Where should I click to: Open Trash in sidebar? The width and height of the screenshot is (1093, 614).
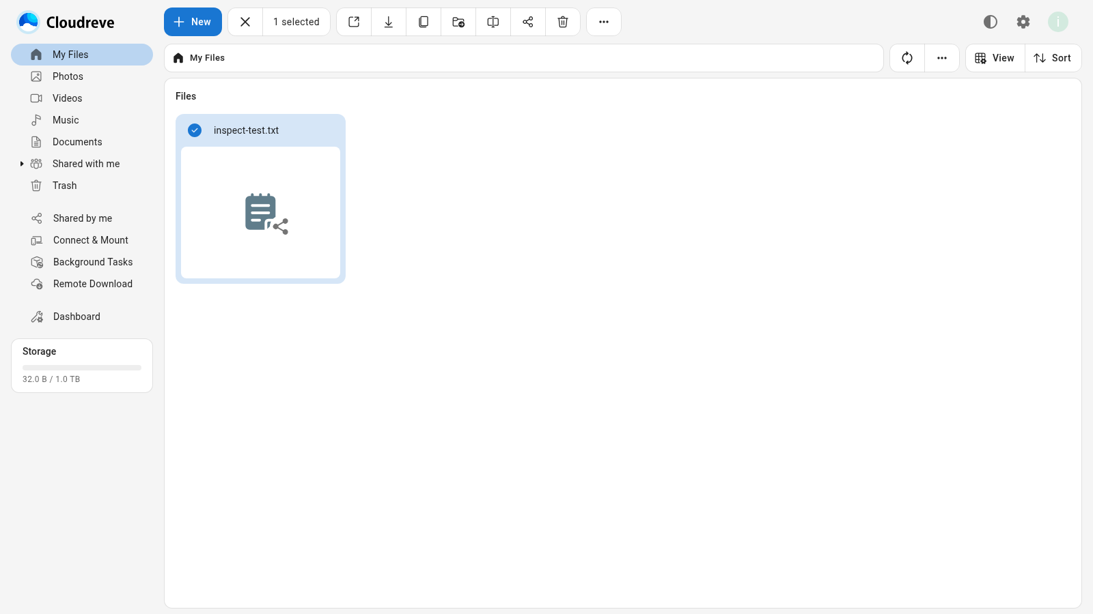click(82, 186)
